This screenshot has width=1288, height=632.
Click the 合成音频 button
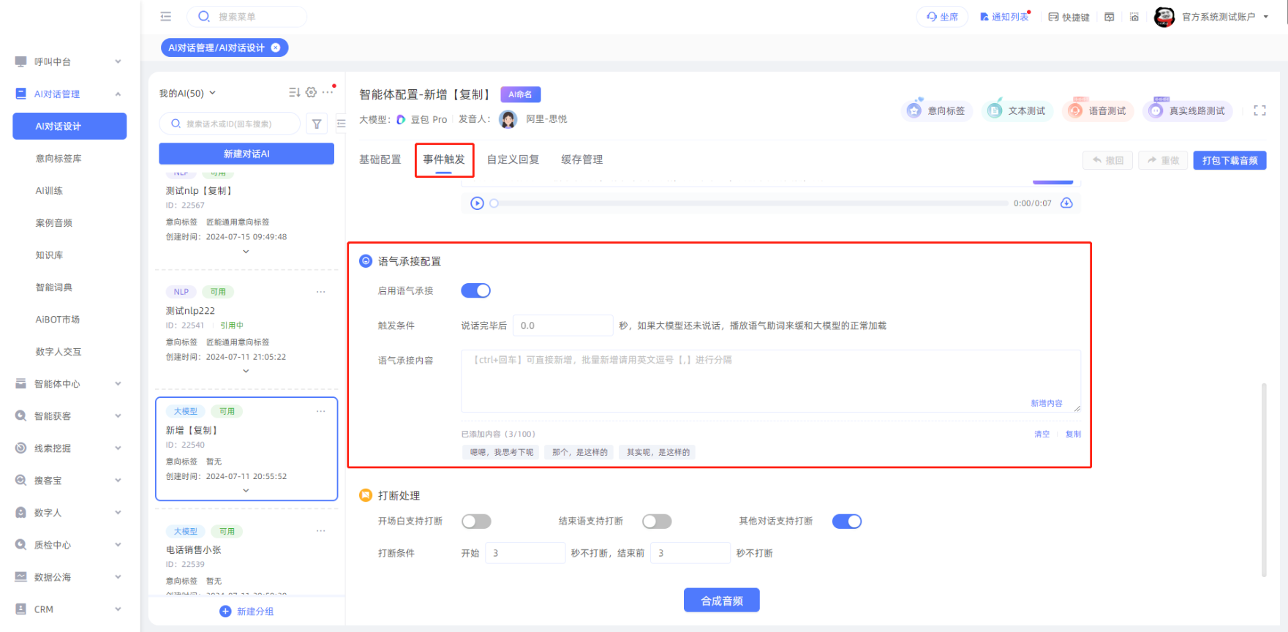tap(721, 601)
